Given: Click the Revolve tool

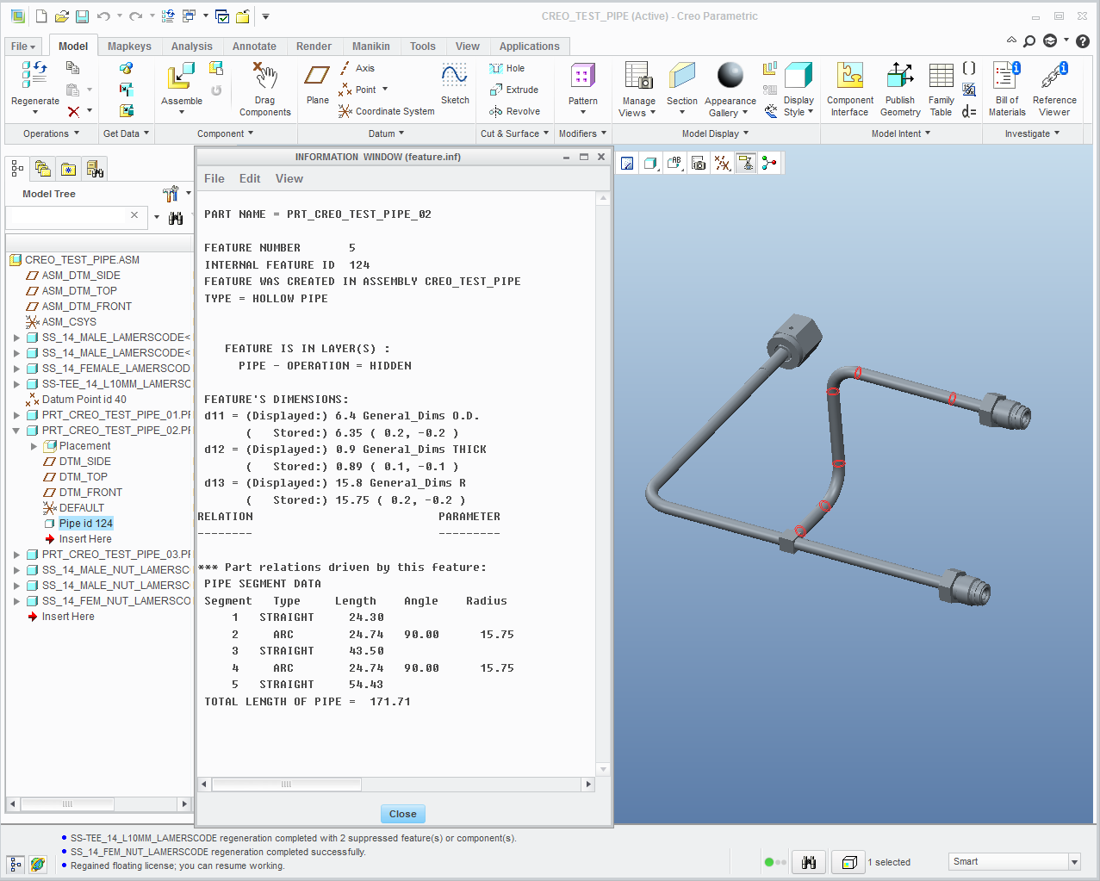Looking at the screenshot, I should [514, 111].
